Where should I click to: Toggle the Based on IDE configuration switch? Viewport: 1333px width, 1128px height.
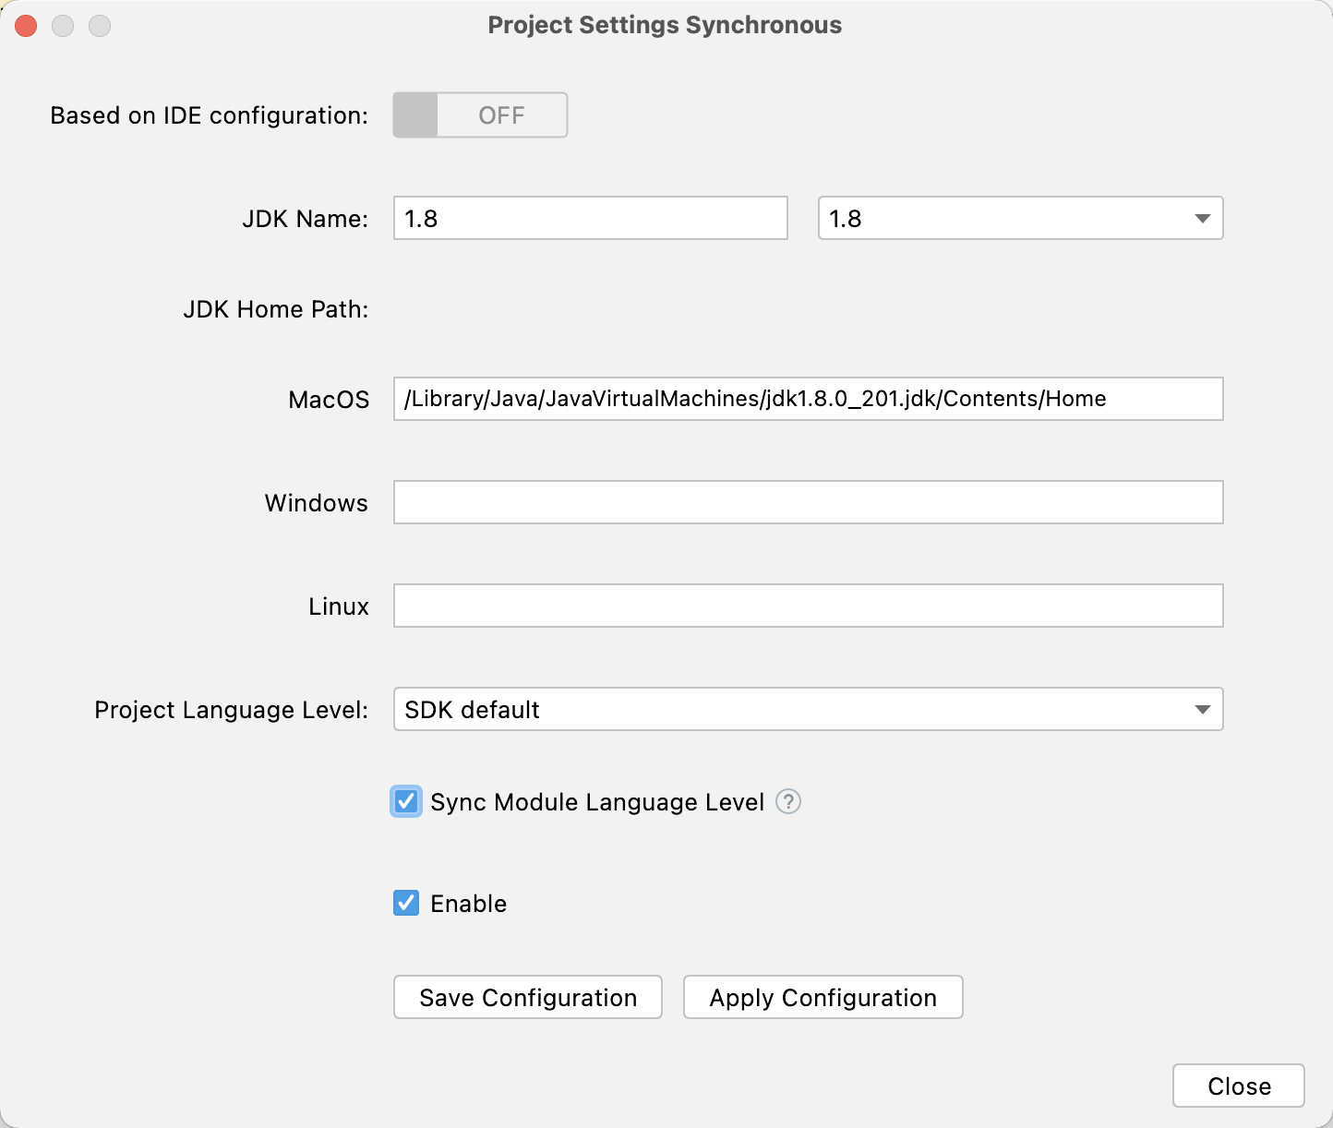(x=479, y=114)
